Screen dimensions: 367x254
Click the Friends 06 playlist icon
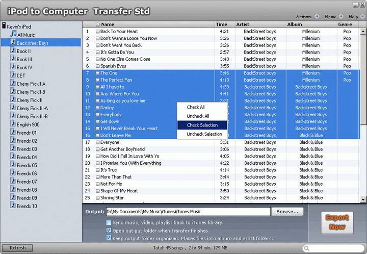tap(13, 173)
